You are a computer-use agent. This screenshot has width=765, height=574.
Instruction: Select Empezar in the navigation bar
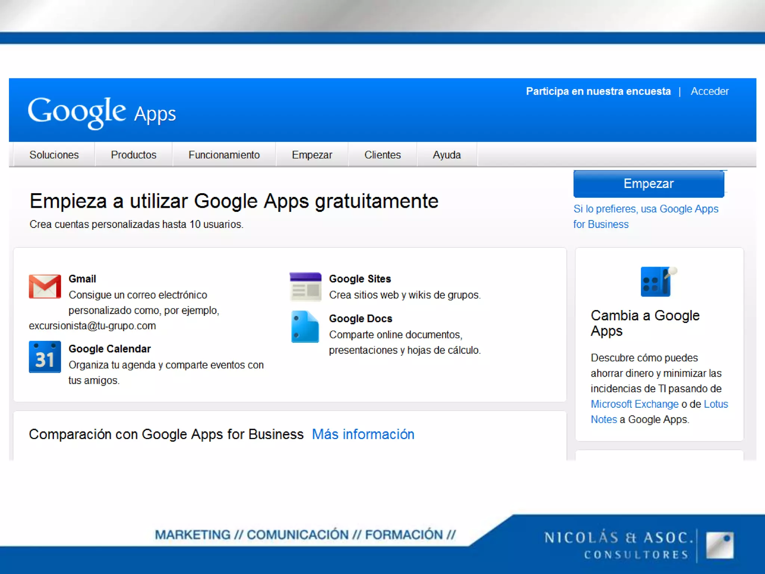coord(312,155)
